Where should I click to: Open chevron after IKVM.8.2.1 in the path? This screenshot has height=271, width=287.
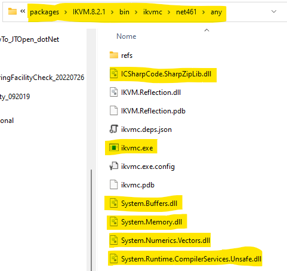(x=112, y=13)
